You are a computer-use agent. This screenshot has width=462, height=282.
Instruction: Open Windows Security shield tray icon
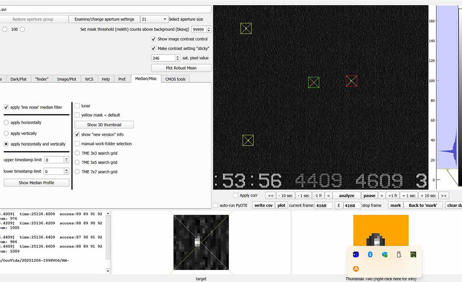(x=385, y=254)
